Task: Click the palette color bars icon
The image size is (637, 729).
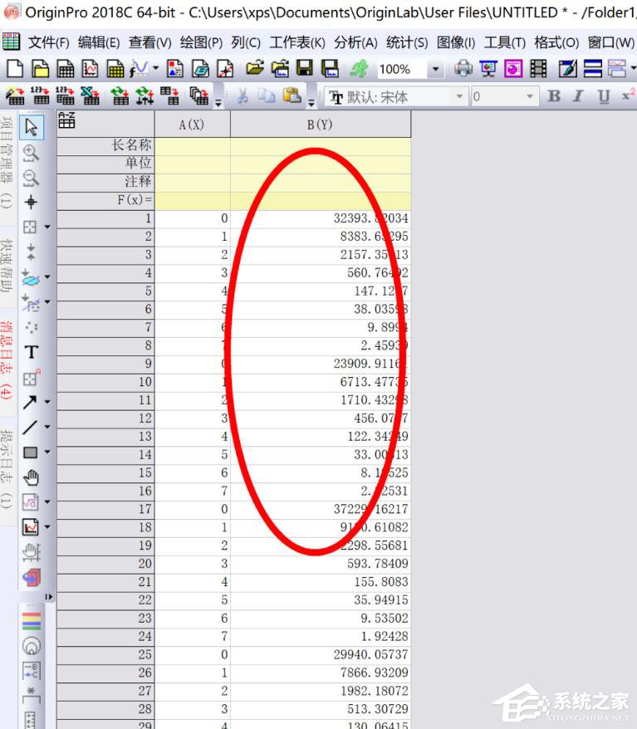Action: tap(32, 621)
